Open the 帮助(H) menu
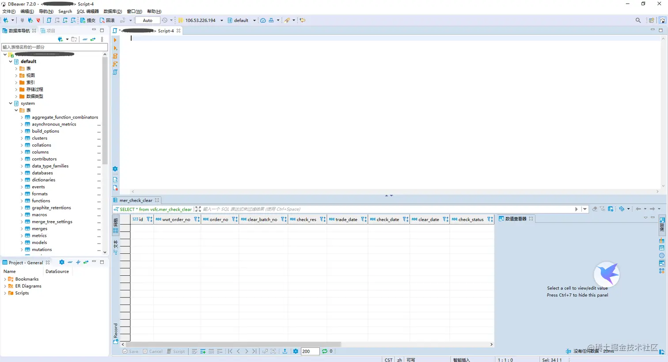Screen dimensions: 668x362 pyautogui.click(x=154, y=11)
